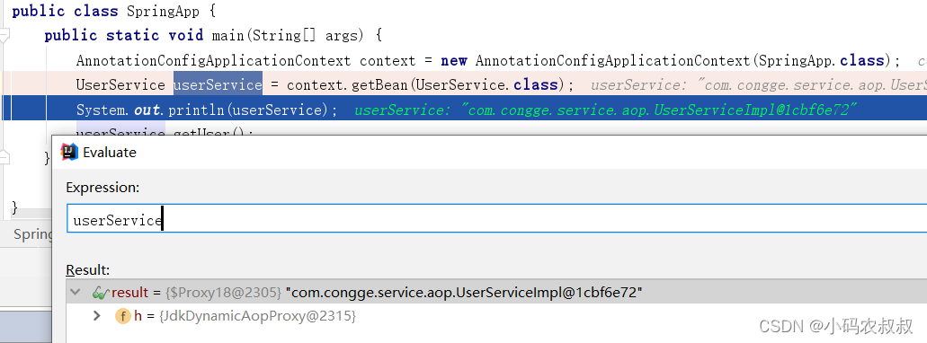Click the fold marker beside the main method

pos(4,36)
